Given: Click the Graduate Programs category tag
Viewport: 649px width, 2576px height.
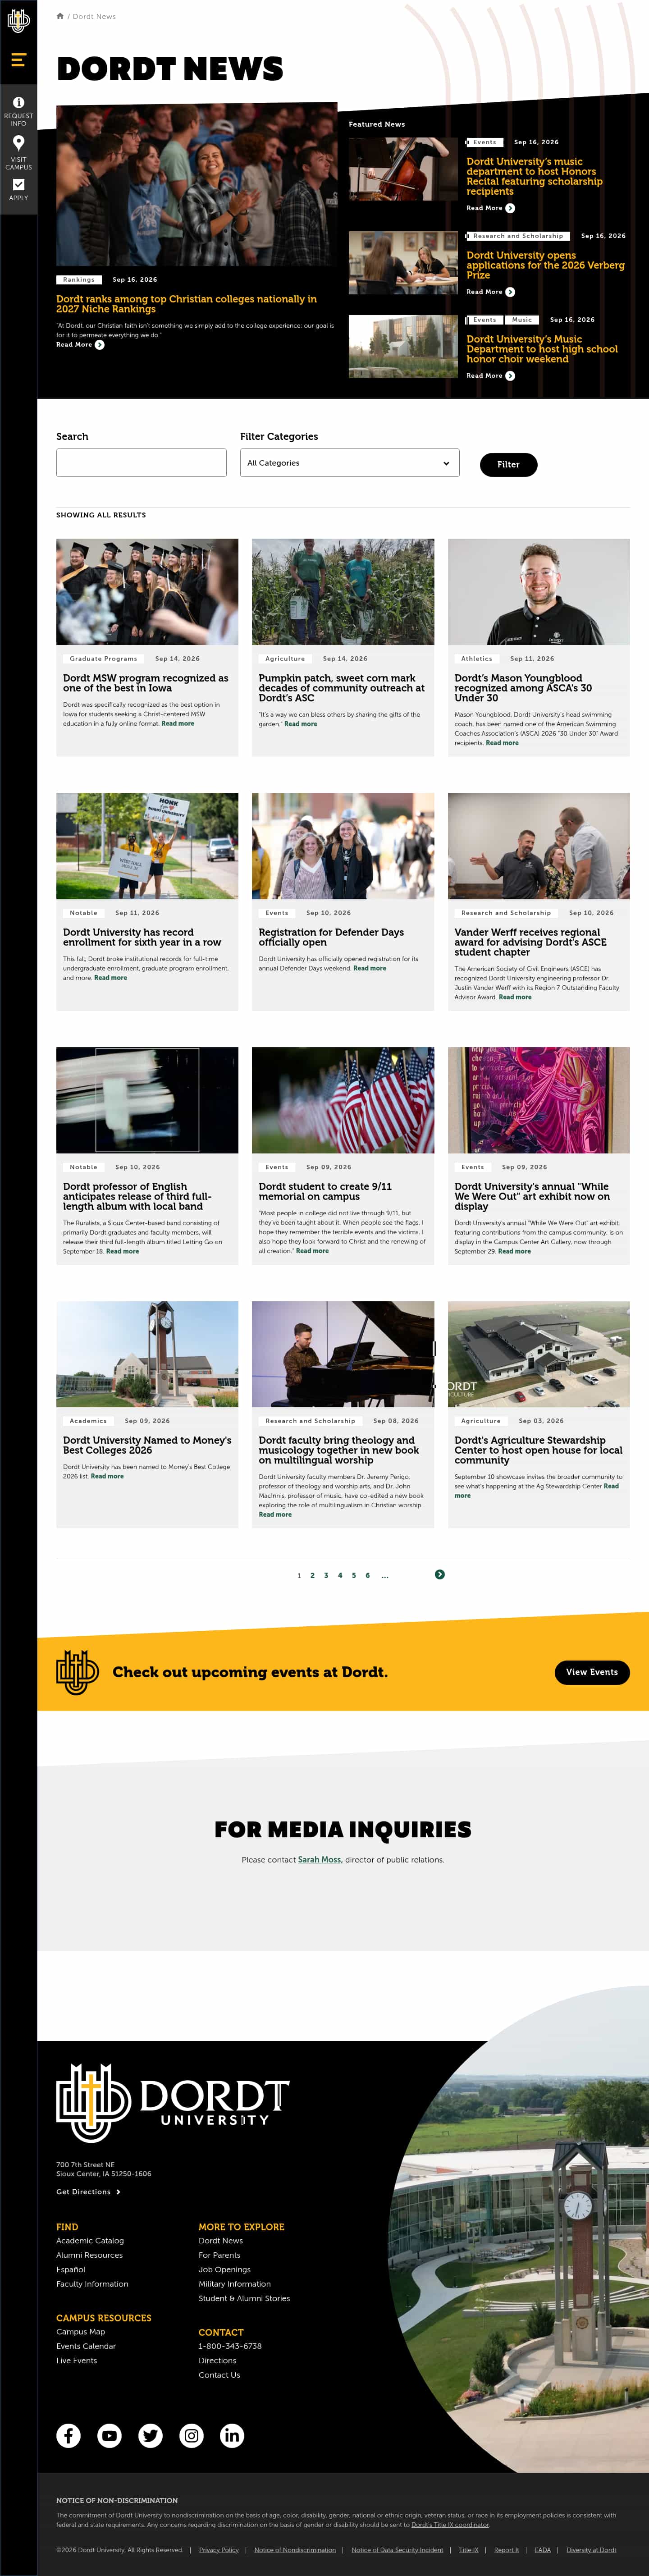Looking at the screenshot, I should point(104,659).
